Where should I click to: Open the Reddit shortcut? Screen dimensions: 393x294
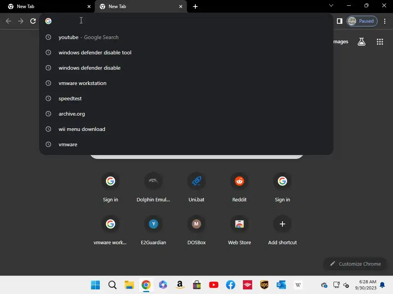click(239, 187)
